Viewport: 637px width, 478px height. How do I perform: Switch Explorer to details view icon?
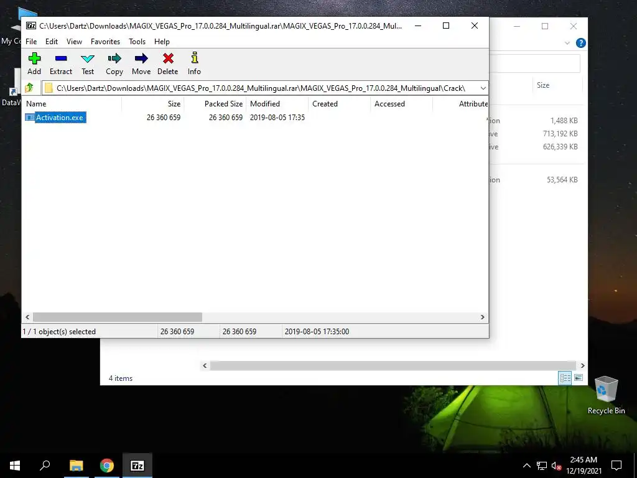pos(565,378)
